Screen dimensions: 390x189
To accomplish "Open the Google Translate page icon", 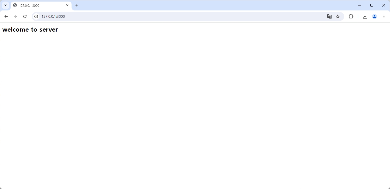I will tap(329, 16).
